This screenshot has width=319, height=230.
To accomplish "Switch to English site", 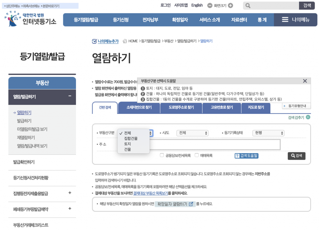I will (x=197, y=5).
